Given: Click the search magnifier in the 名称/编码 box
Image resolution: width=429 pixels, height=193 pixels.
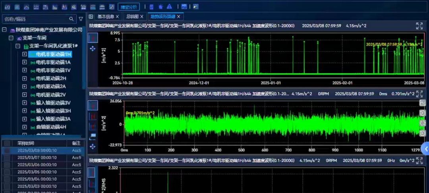Looking at the screenshot, I should click(71, 19).
